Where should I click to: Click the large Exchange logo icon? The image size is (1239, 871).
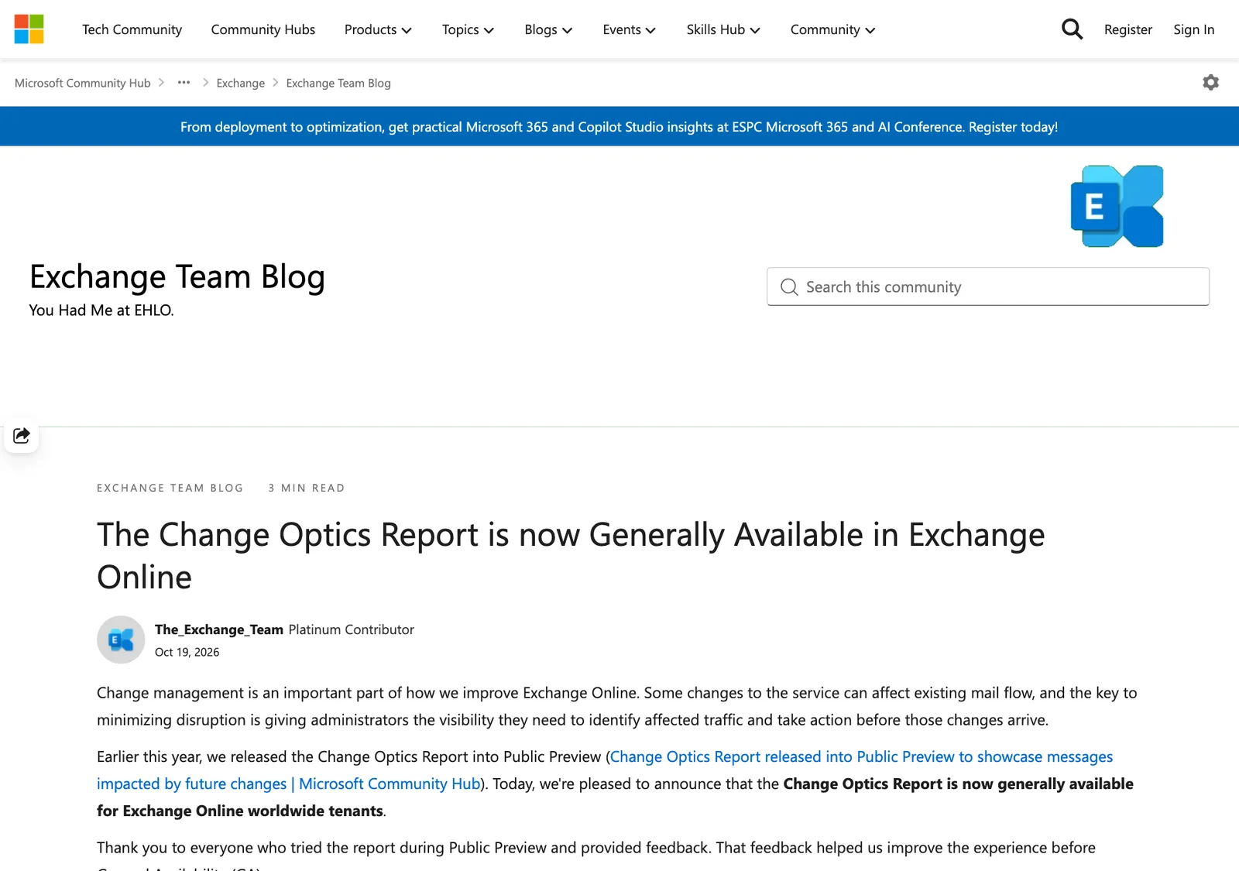tap(1117, 206)
